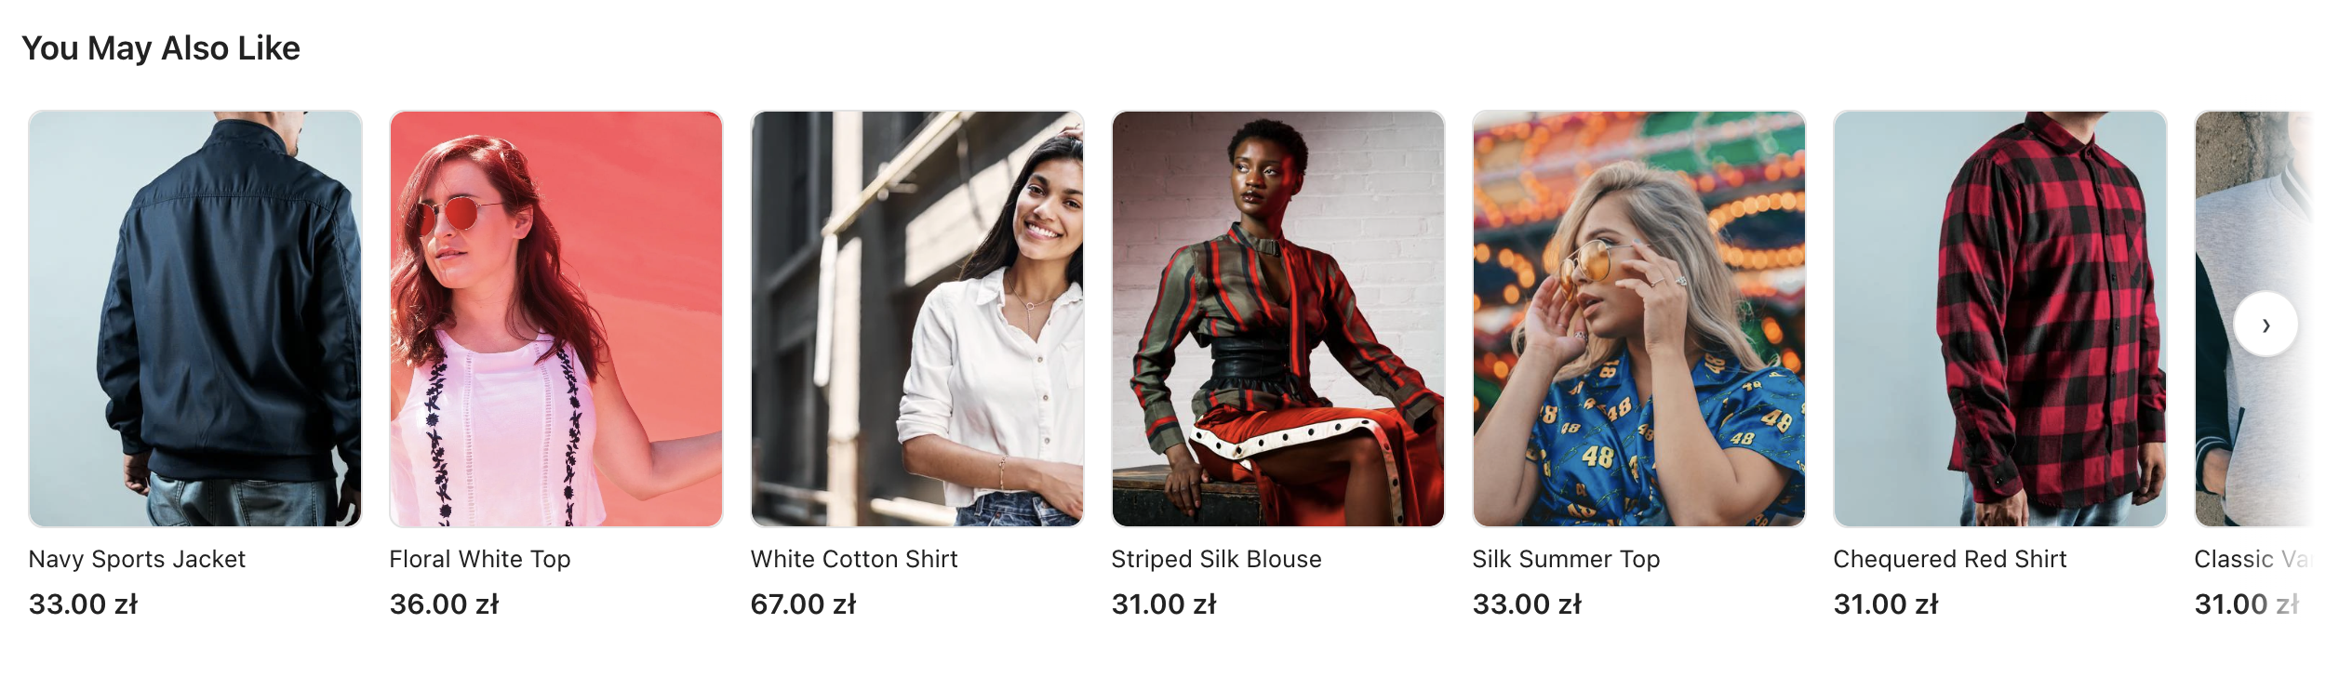
Task: Open the Floral White Top product image
Action: pyautogui.click(x=556, y=319)
